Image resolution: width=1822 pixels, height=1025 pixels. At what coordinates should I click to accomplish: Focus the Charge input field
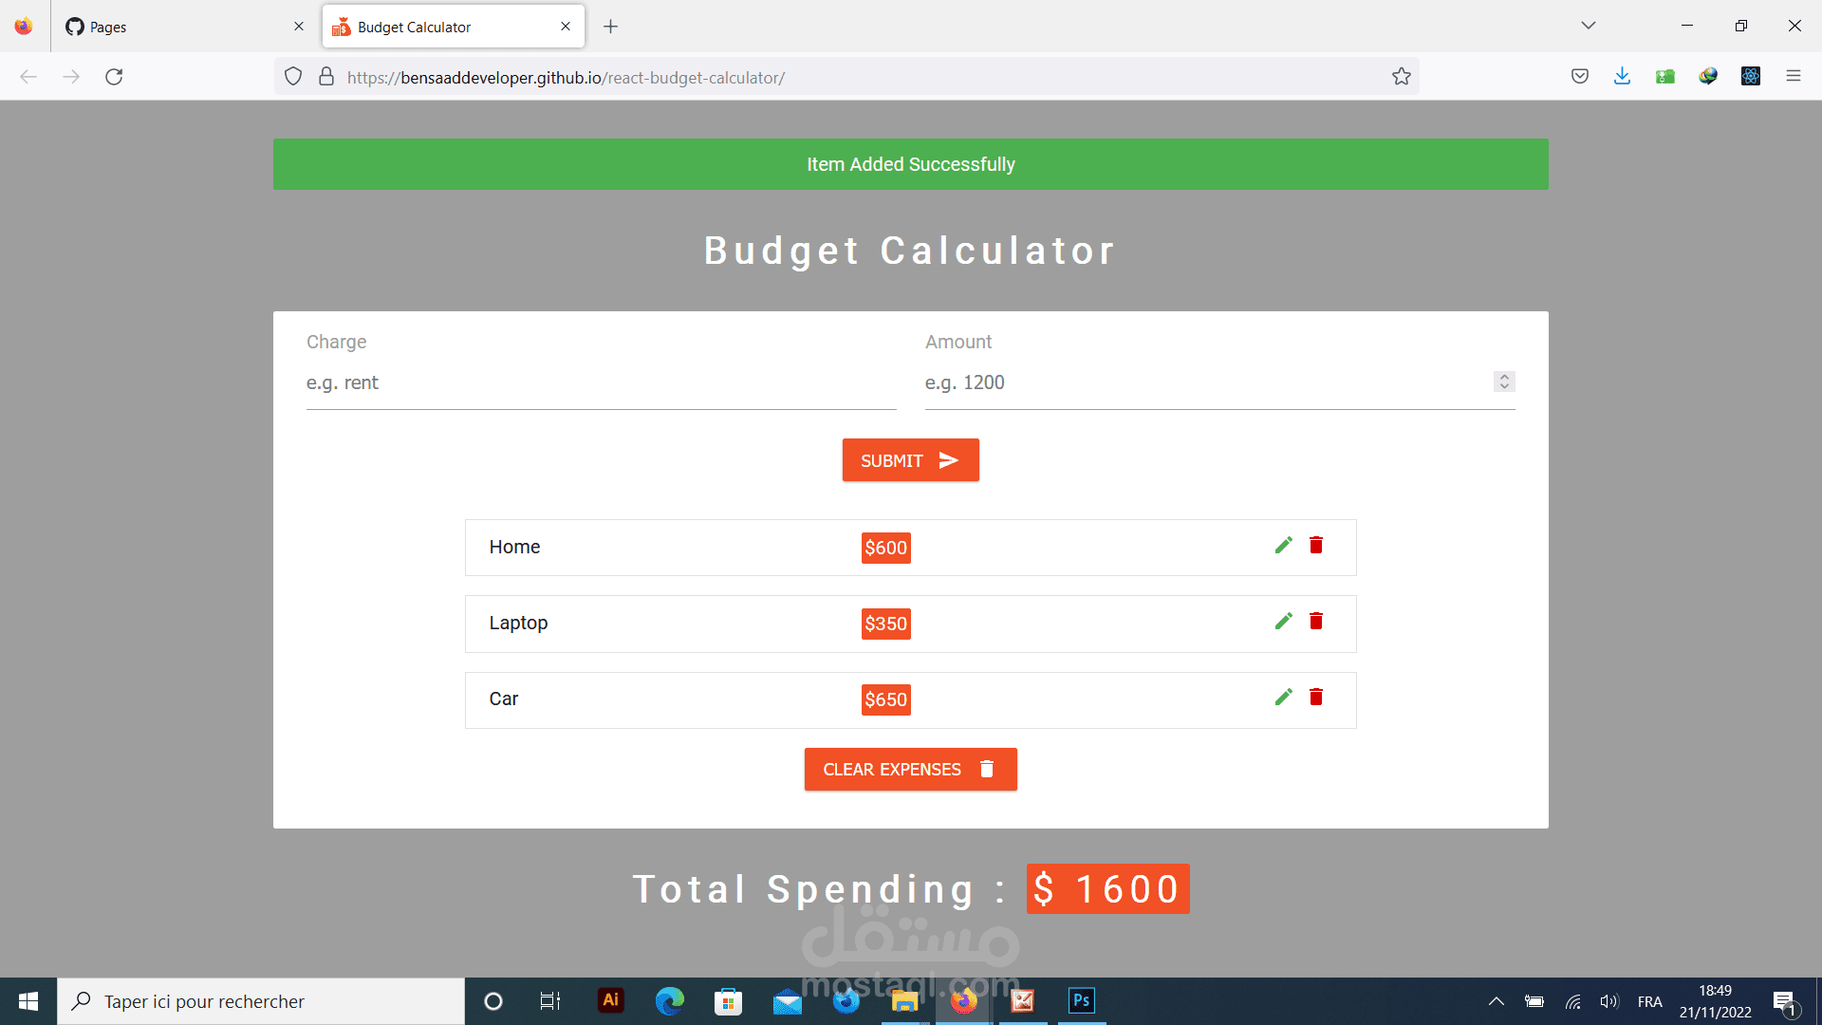(601, 383)
